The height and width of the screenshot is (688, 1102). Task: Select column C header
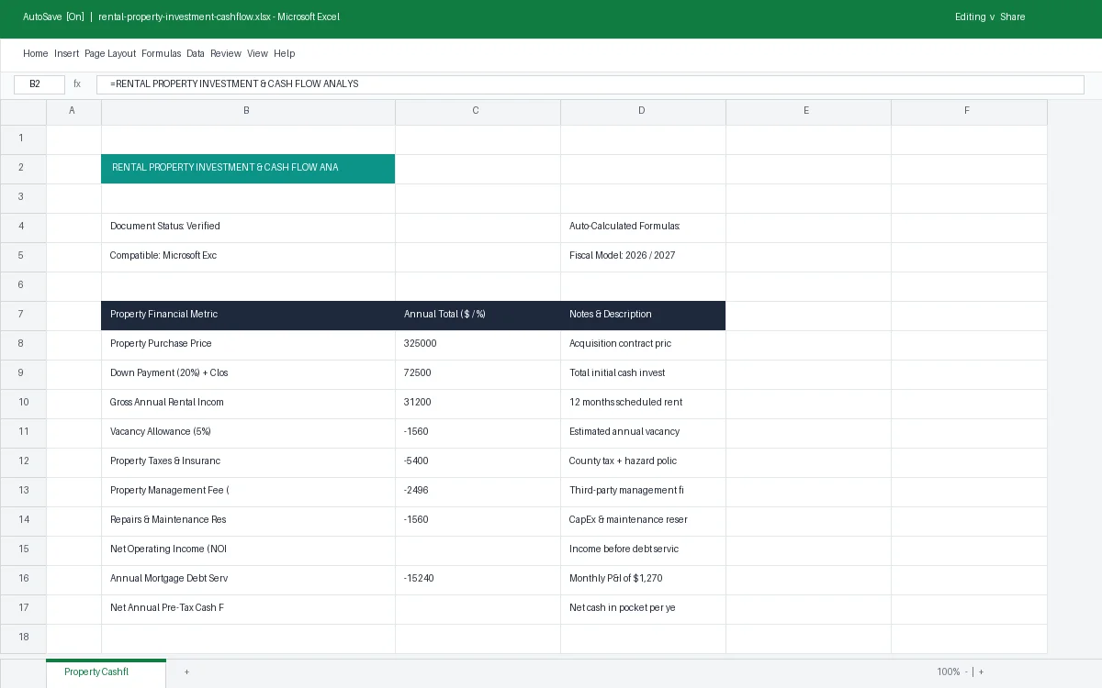(478, 111)
